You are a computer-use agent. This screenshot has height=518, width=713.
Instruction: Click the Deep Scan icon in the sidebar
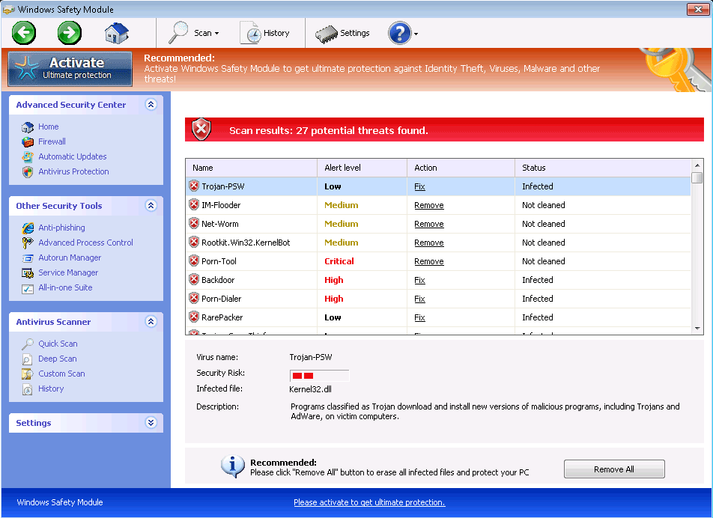tap(28, 359)
